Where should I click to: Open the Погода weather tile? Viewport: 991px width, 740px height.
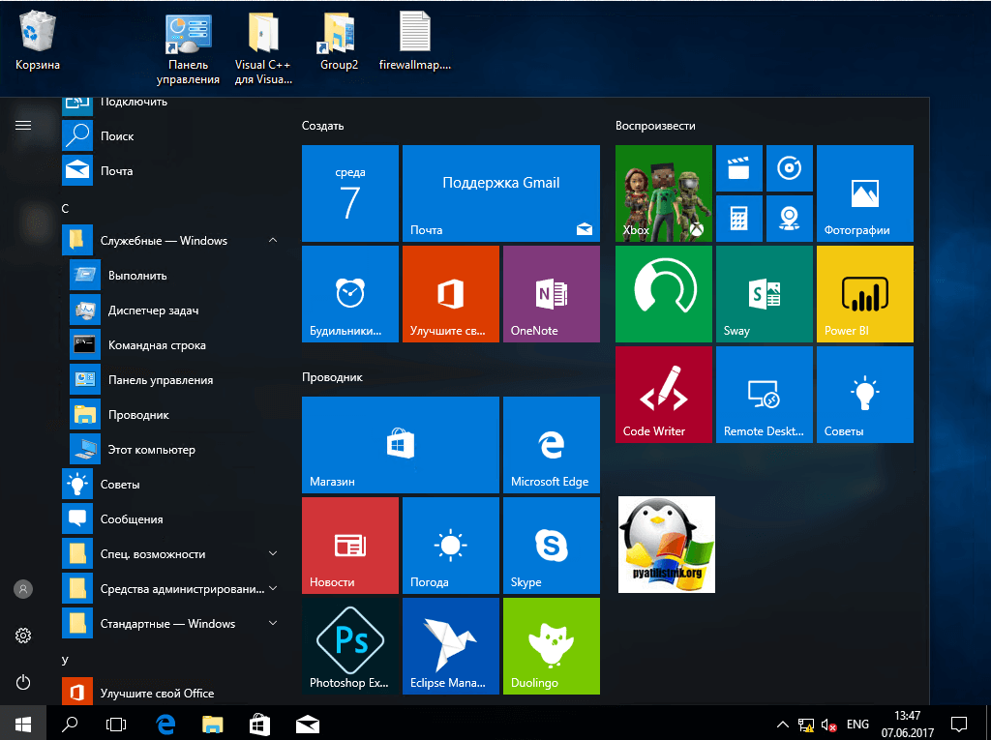pos(451,546)
